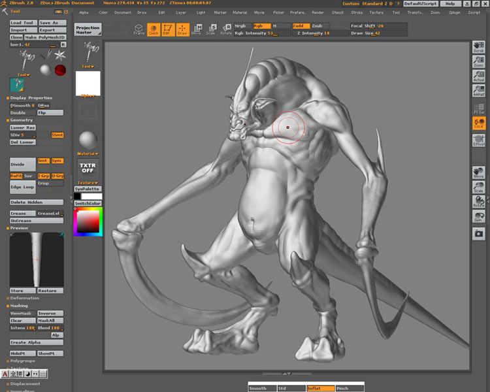Click the camera snapshot icon
Screen dimensions: 490x392
(x=478, y=233)
